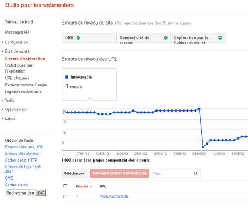Screen dimensions: 248x210
Task: Open Logiciels malveillants in sidebar
Action: [23, 92]
